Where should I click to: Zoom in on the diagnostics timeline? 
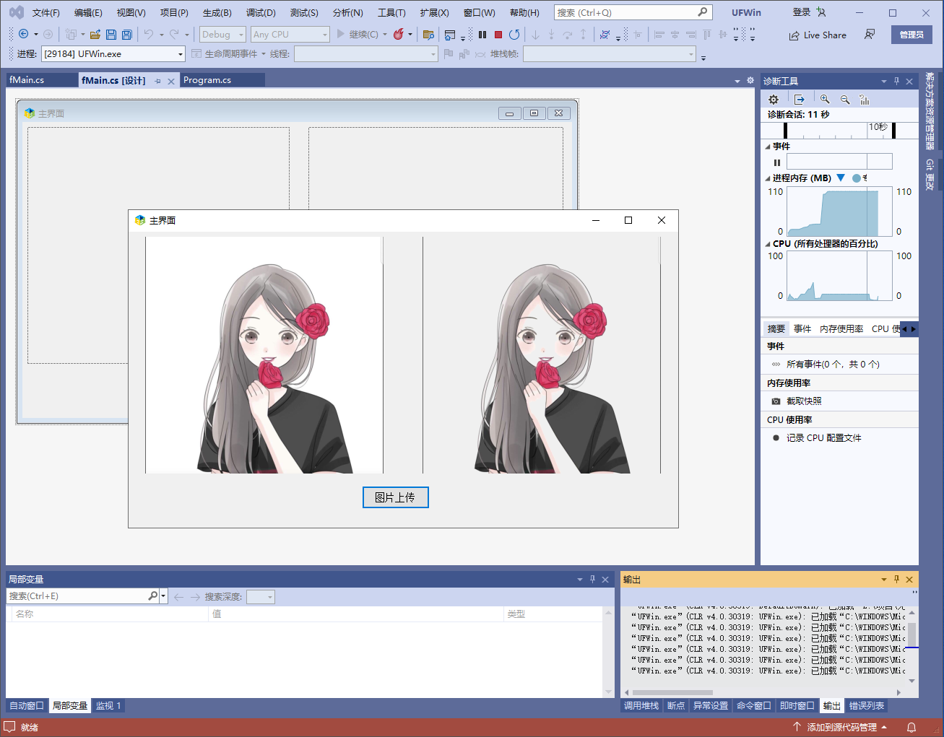point(825,100)
